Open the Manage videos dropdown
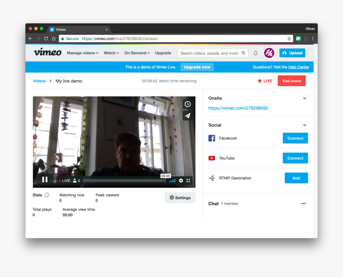 click(x=83, y=53)
